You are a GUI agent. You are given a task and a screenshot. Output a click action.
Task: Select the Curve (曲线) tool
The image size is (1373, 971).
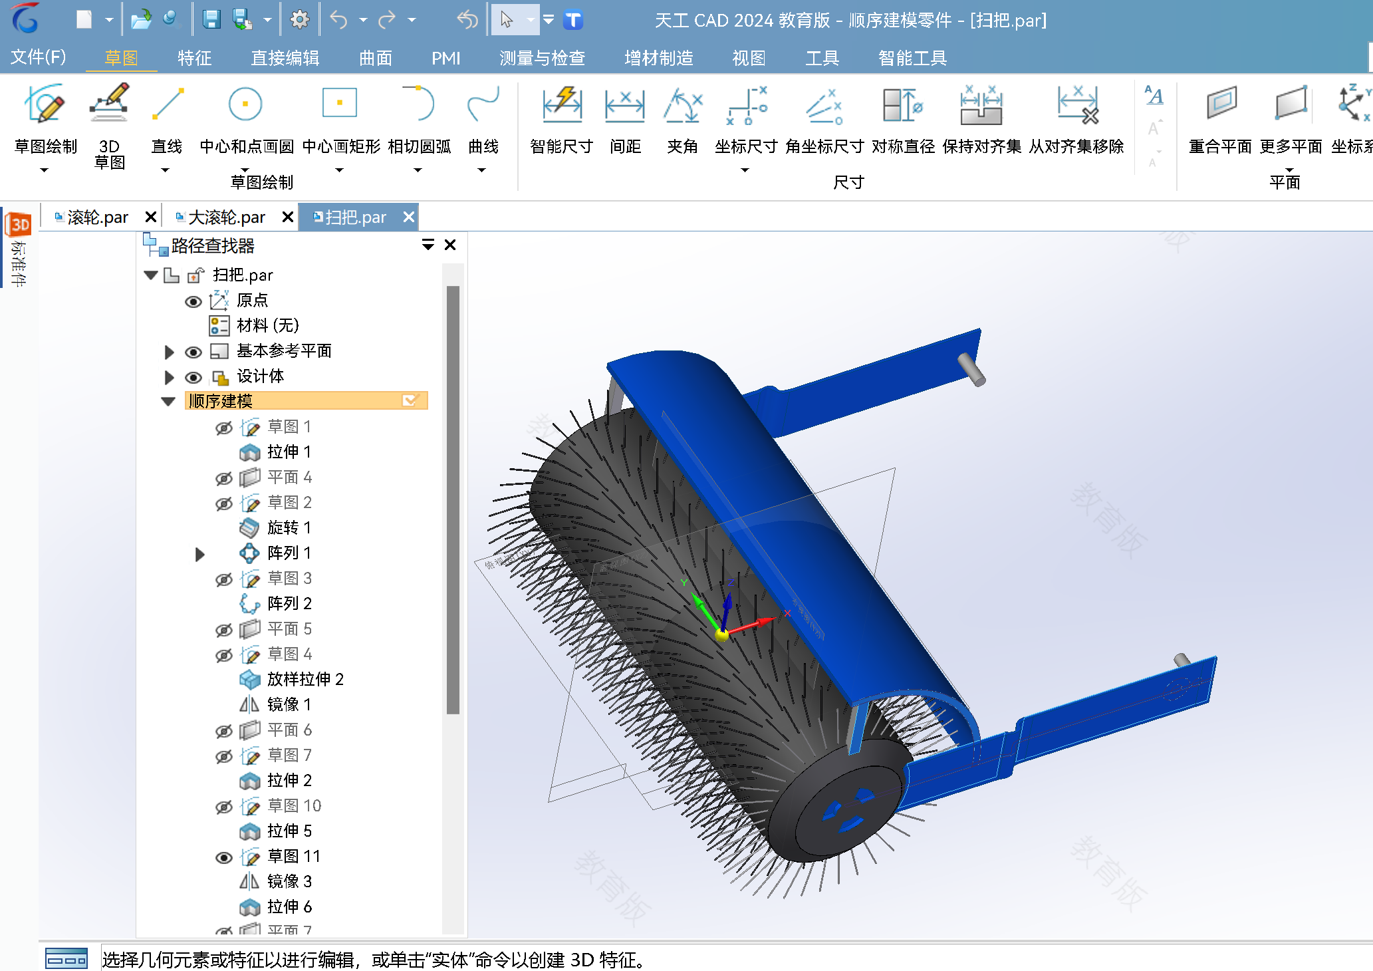point(483,120)
